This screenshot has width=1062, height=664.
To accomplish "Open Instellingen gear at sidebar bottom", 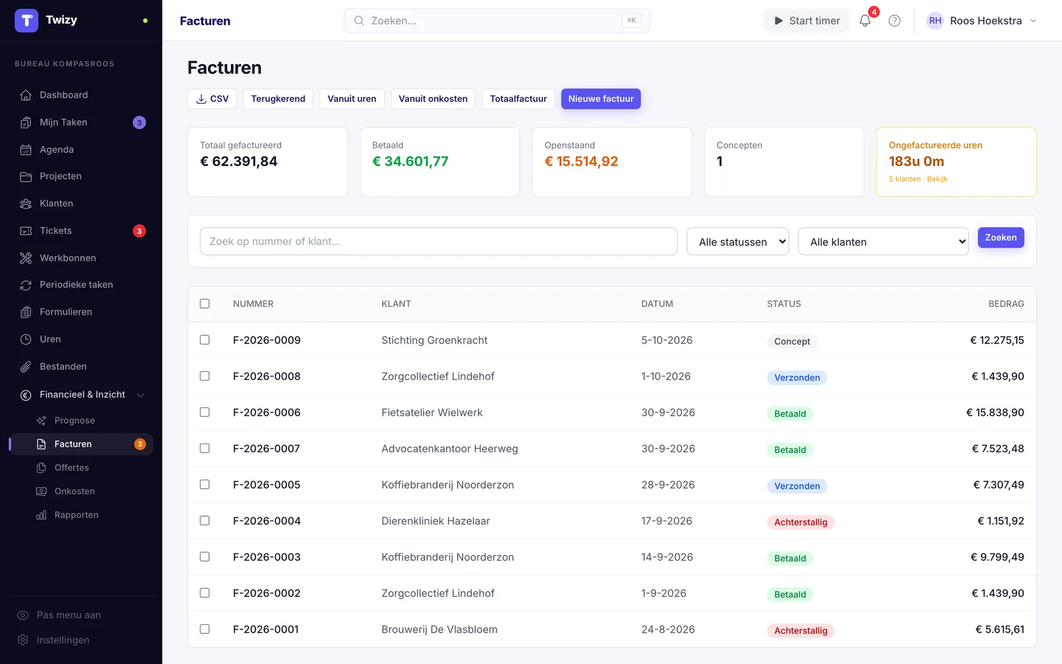I will (x=23, y=639).
